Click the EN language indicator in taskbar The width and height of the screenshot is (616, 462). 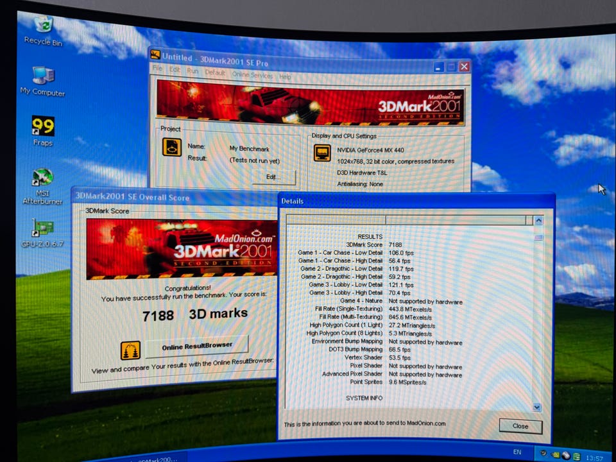[x=517, y=452]
